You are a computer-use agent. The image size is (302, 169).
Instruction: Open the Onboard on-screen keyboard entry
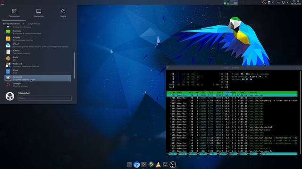pos(38,65)
